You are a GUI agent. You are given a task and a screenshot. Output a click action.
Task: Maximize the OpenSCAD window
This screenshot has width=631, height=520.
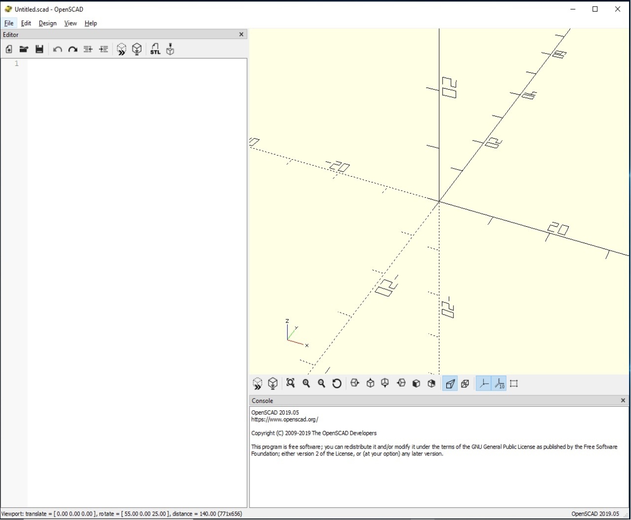pos(595,9)
